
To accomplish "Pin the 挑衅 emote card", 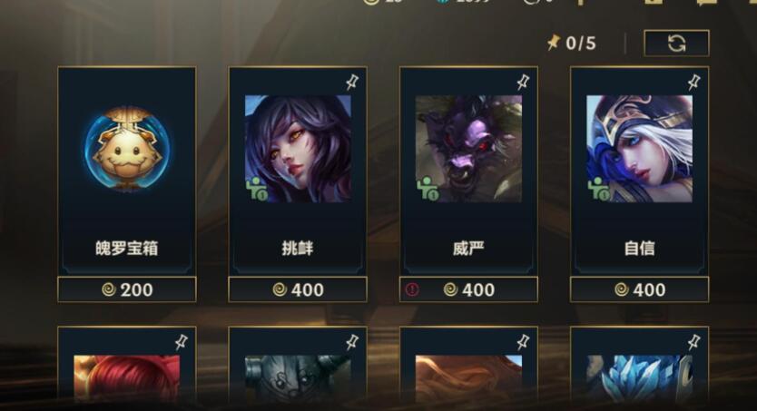I will click(352, 83).
